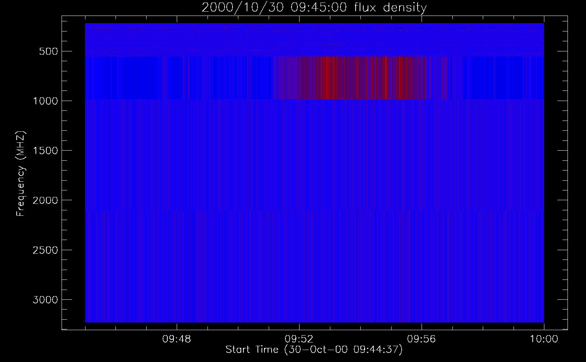The image size is (586, 362).
Task: Click the 'Start Time (30-Oct-00 09:44:37)' label
Action: (314, 350)
